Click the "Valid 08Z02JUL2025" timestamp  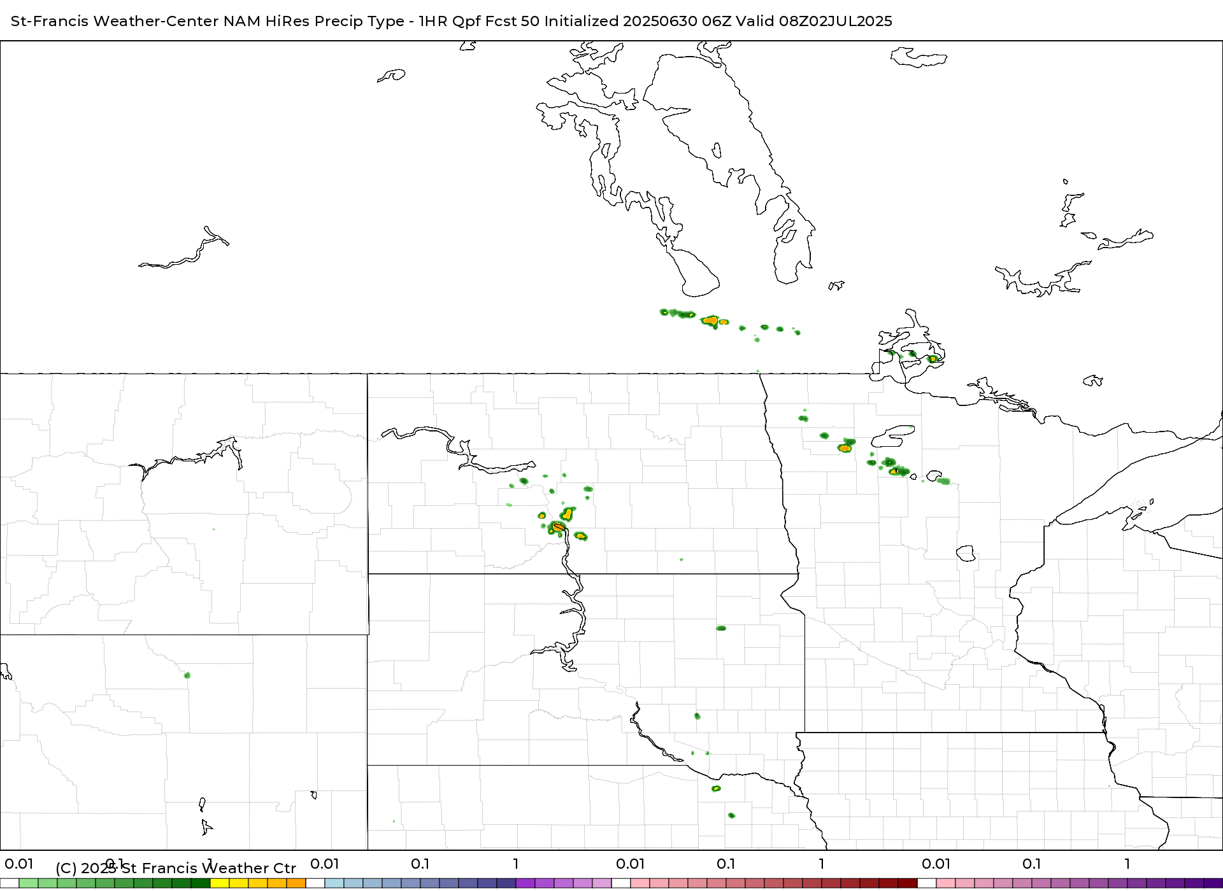click(x=814, y=22)
